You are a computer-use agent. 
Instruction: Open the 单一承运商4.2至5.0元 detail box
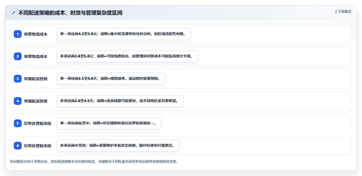point(123,34)
